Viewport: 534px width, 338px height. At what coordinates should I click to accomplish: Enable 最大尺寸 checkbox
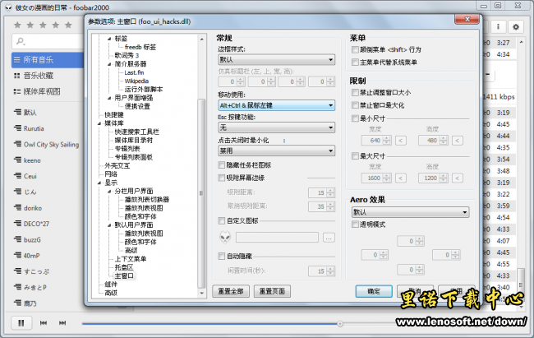pyautogui.click(x=355, y=156)
